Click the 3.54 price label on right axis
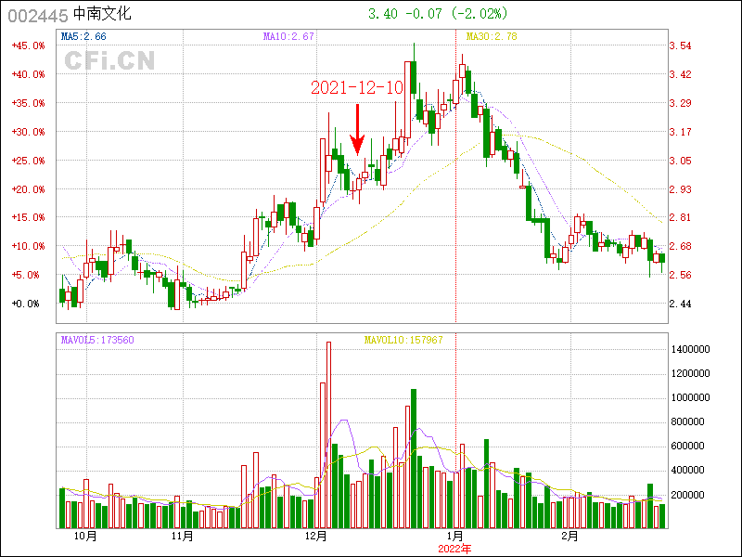 click(680, 45)
